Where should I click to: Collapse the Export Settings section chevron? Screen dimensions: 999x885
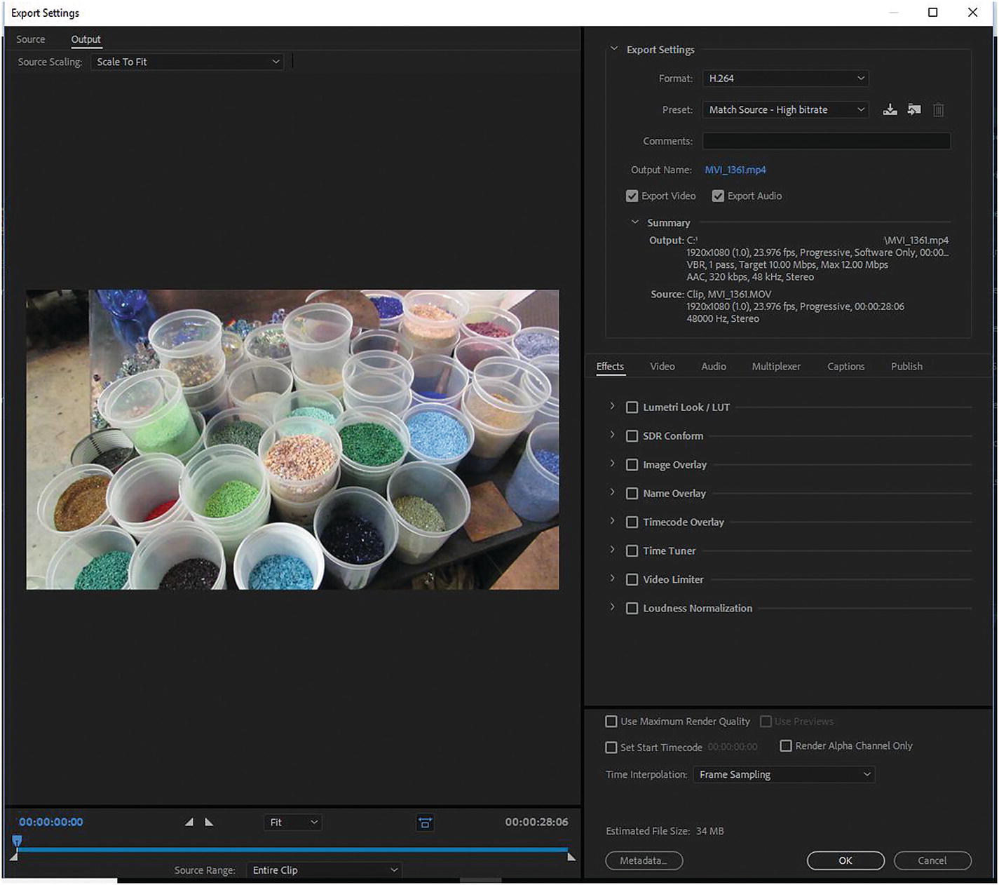(x=614, y=49)
